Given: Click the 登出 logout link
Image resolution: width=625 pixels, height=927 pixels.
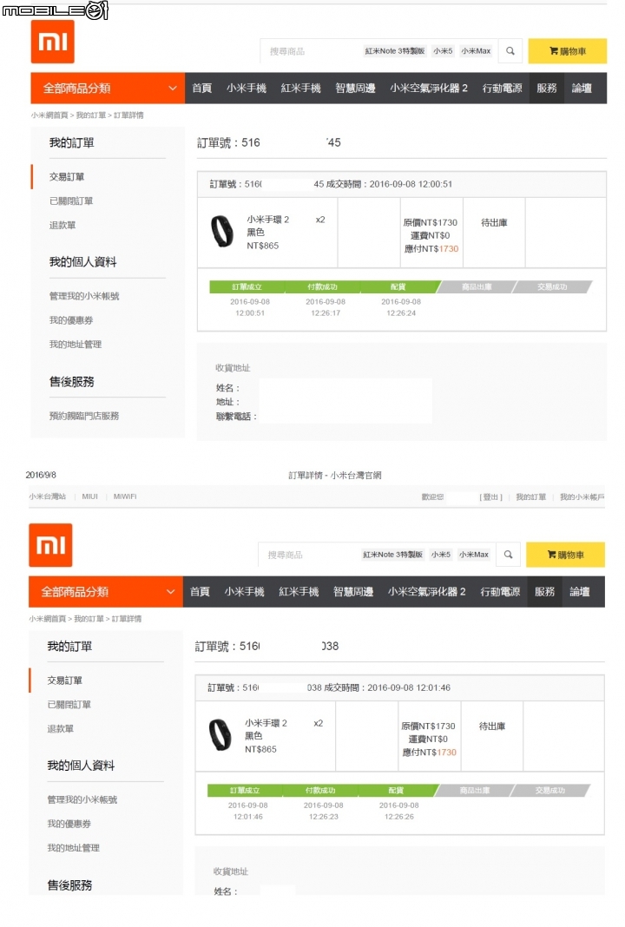Looking at the screenshot, I should (x=490, y=497).
